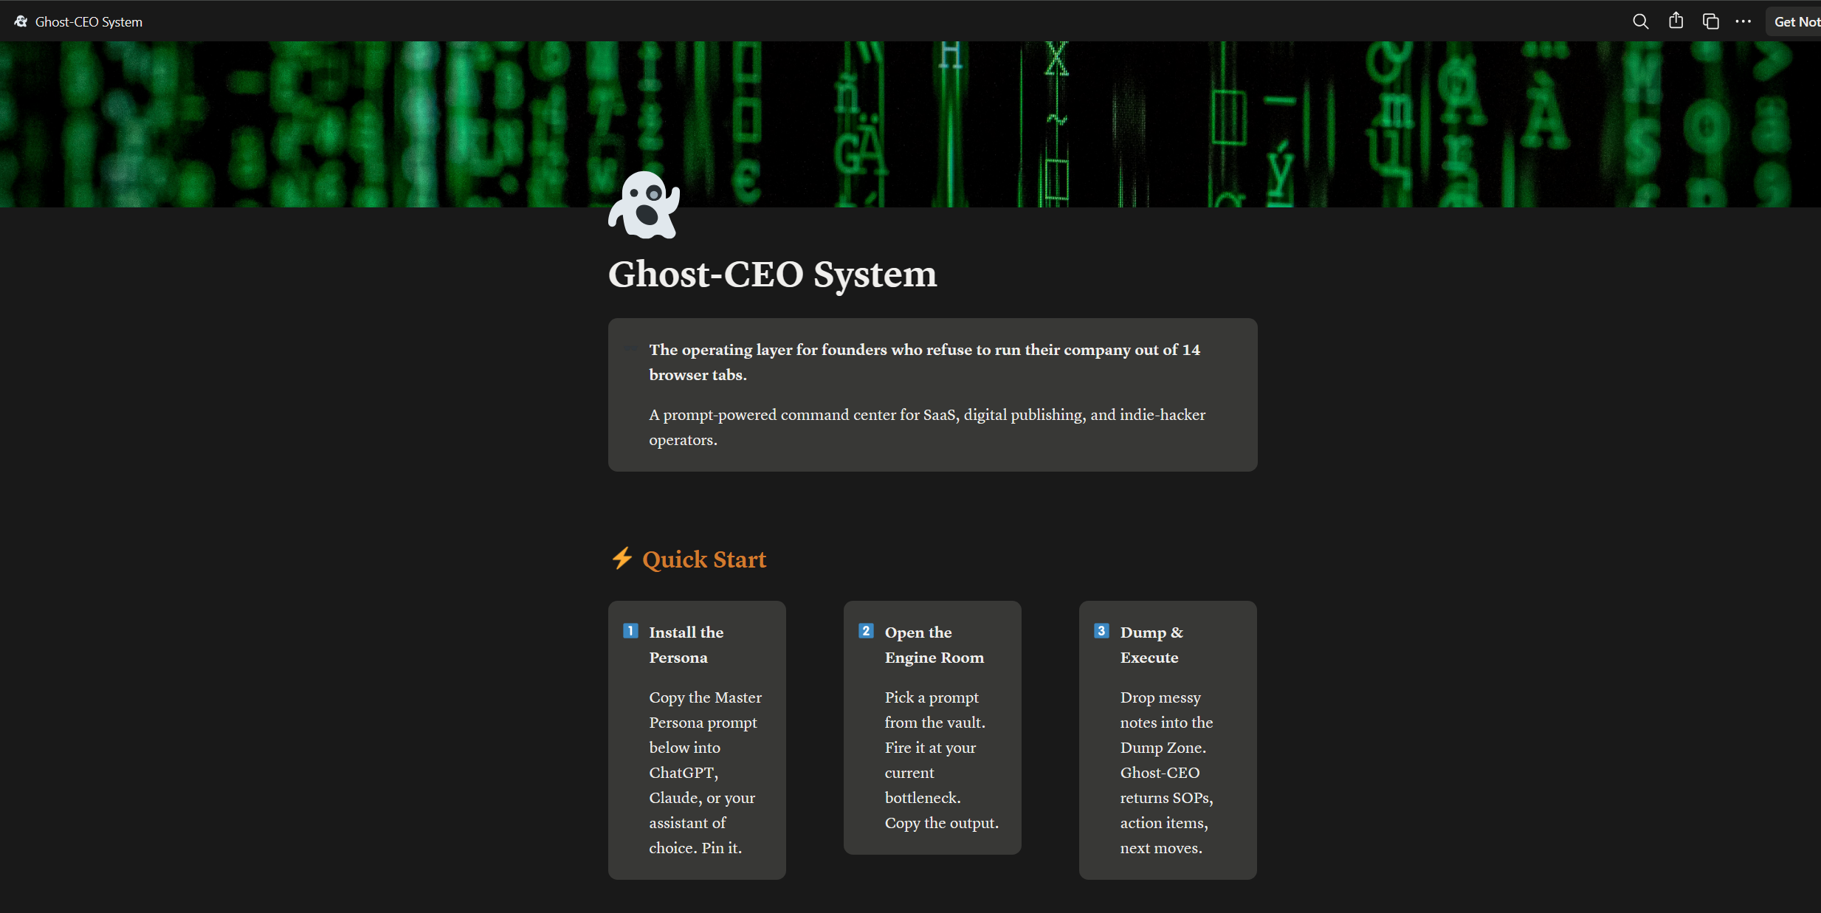
Task: Click the ghost icon in the breadcrumb bar
Action: tap(20, 21)
